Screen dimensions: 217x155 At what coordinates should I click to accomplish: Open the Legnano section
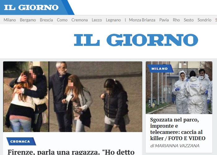tap(113, 20)
